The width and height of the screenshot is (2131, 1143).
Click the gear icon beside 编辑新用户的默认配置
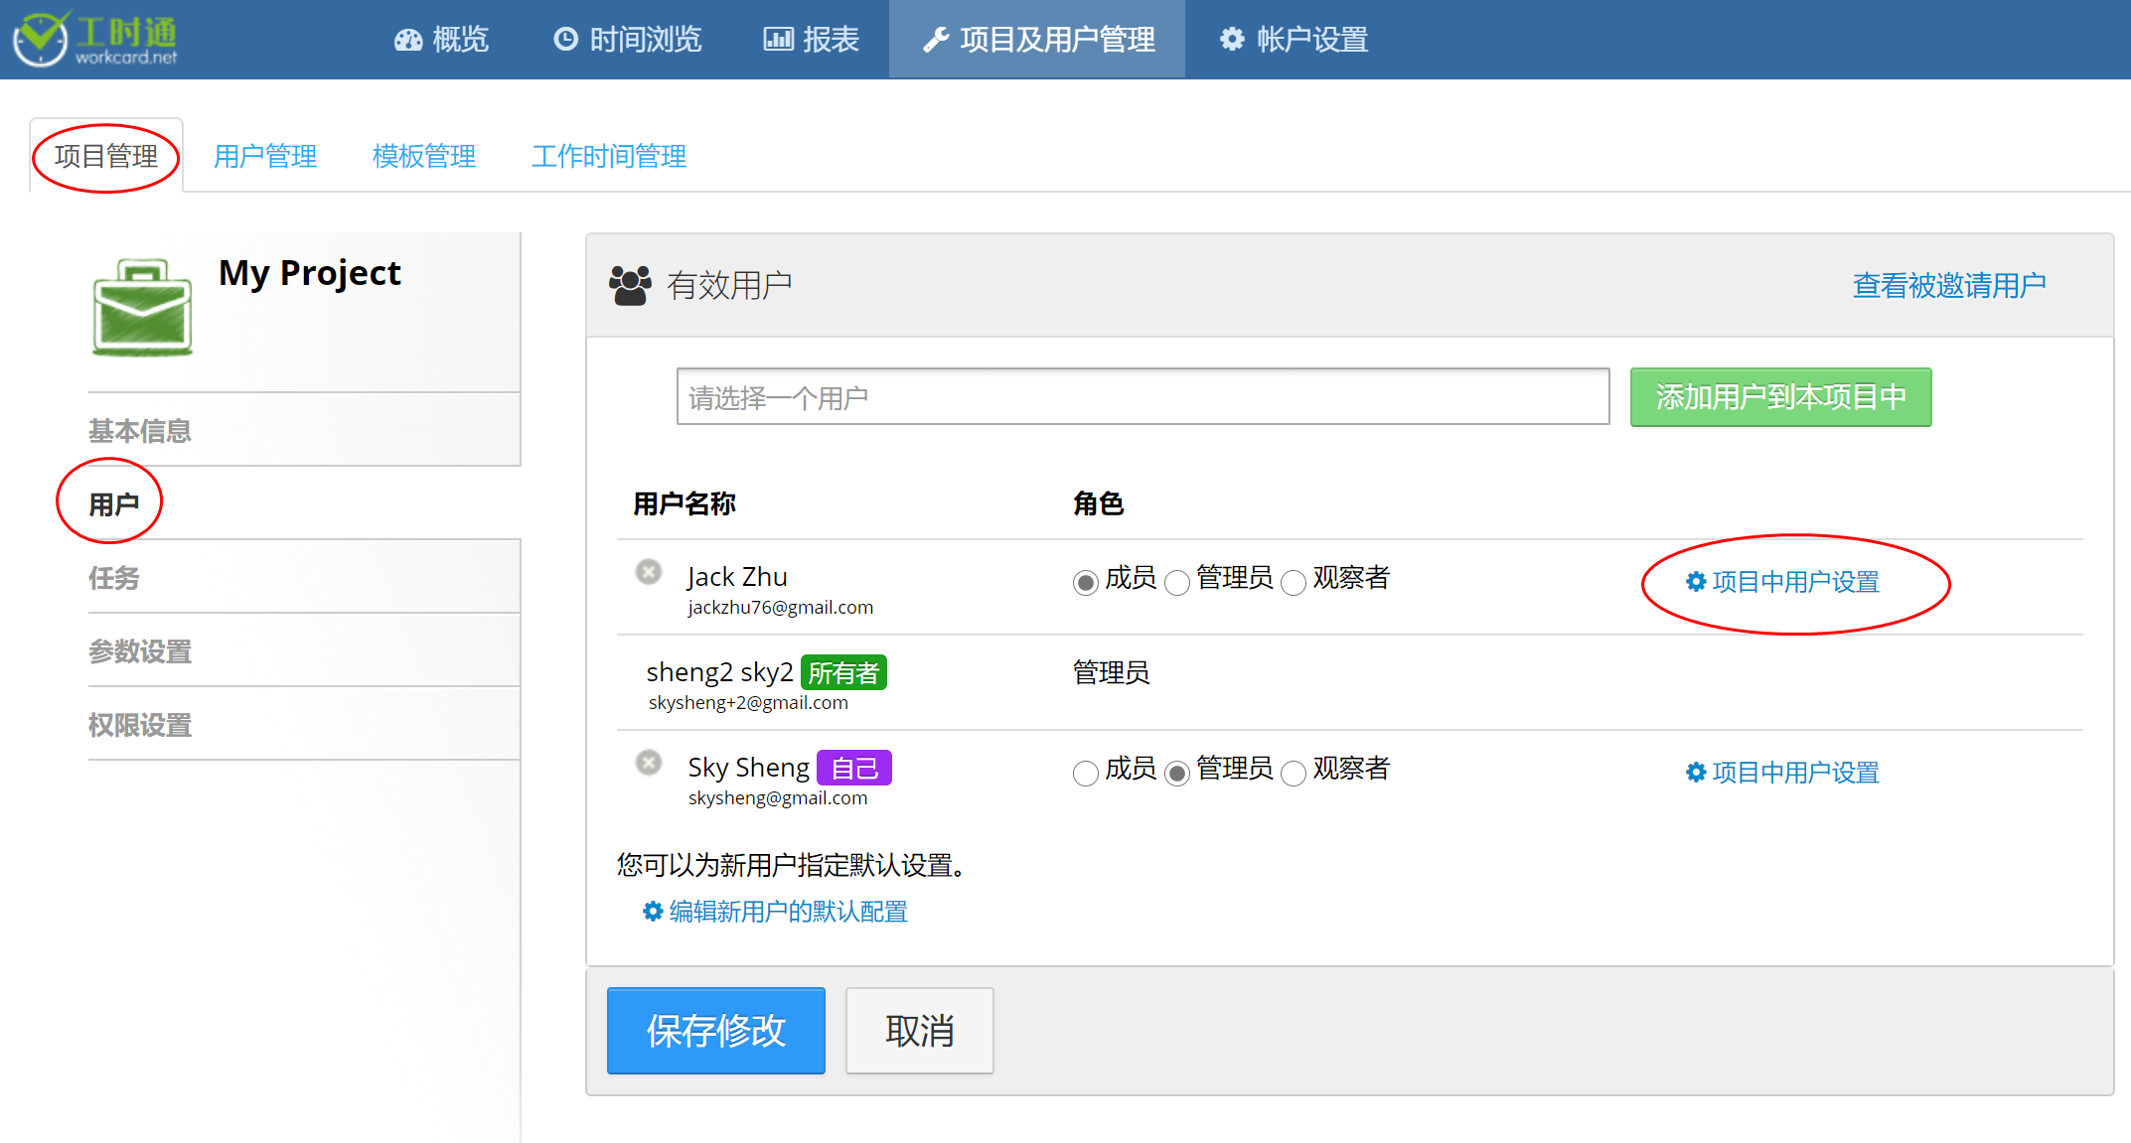click(653, 912)
